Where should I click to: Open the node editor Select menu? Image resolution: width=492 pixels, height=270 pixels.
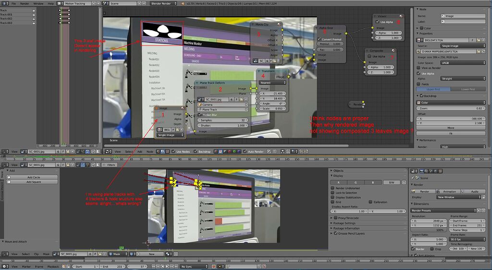[129, 152]
